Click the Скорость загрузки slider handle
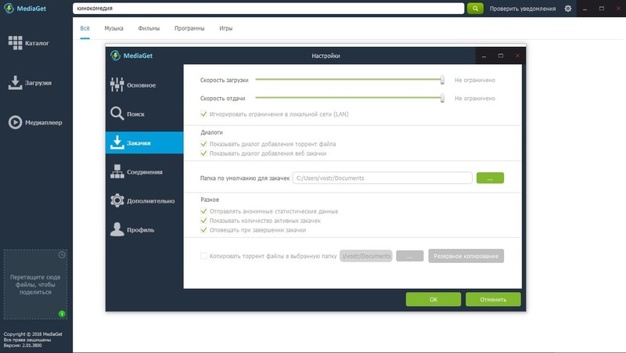This screenshot has height=353, width=626. coord(443,79)
